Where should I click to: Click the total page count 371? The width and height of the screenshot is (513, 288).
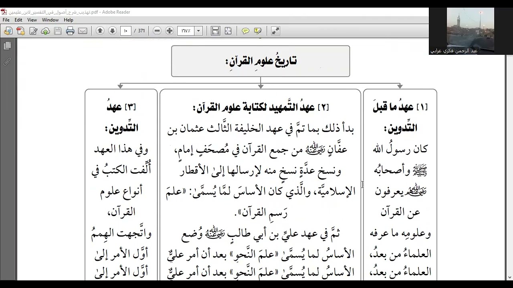tap(141, 31)
